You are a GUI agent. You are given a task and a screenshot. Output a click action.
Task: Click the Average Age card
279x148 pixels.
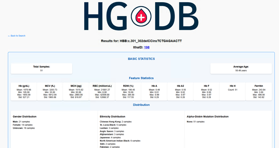pyautogui.click(x=241, y=68)
